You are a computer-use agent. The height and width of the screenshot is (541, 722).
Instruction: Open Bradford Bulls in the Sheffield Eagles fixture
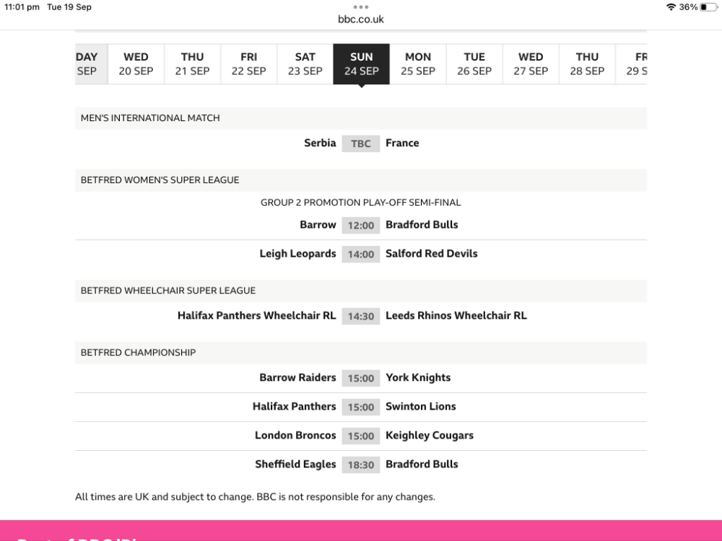pyautogui.click(x=422, y=464)
